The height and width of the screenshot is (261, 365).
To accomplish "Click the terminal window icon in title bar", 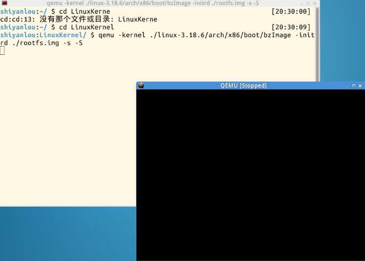I will tap(4, 3).
